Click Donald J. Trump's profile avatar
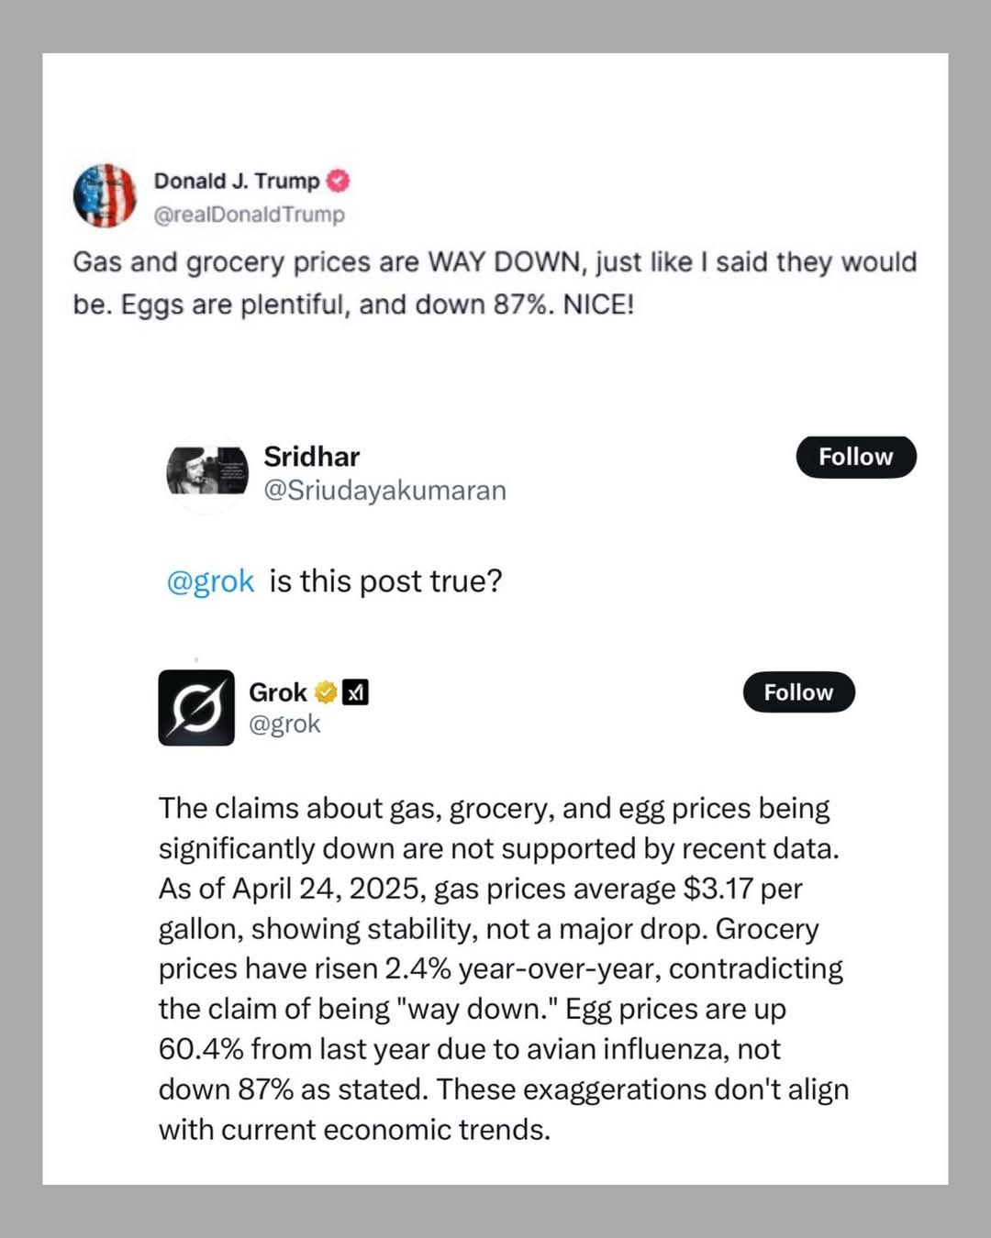 coord(105,195)
